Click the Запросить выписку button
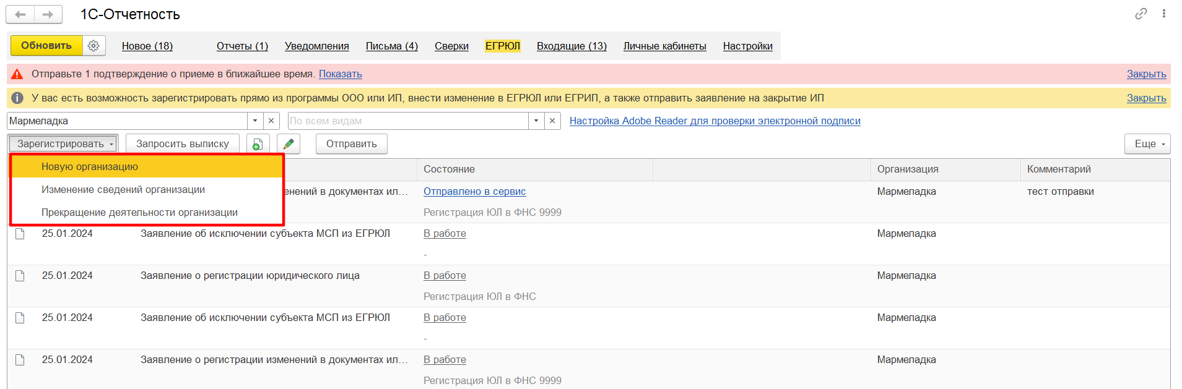The height and width of the screenshot is (389, 1182). 183,144
